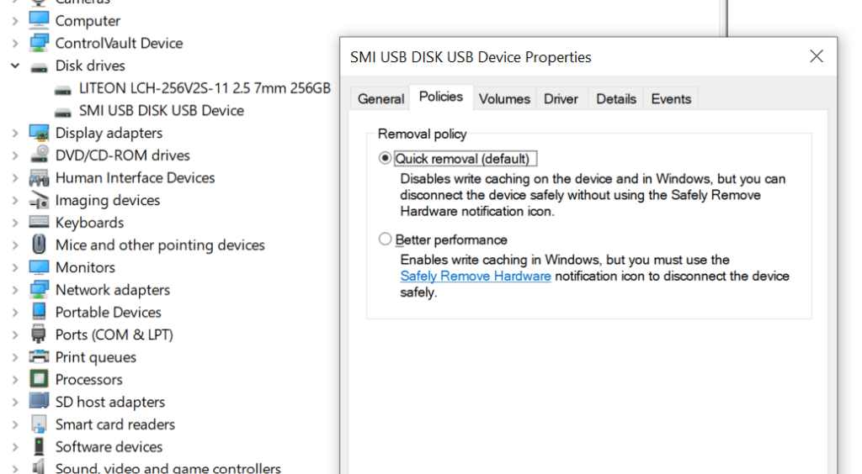
Task: Click the DVD/CD-ROM drives icon
Action: (39, 155)
